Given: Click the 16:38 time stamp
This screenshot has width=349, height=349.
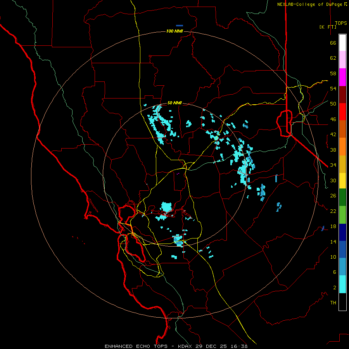Looking at the screenshot, I should pos(238,346).
